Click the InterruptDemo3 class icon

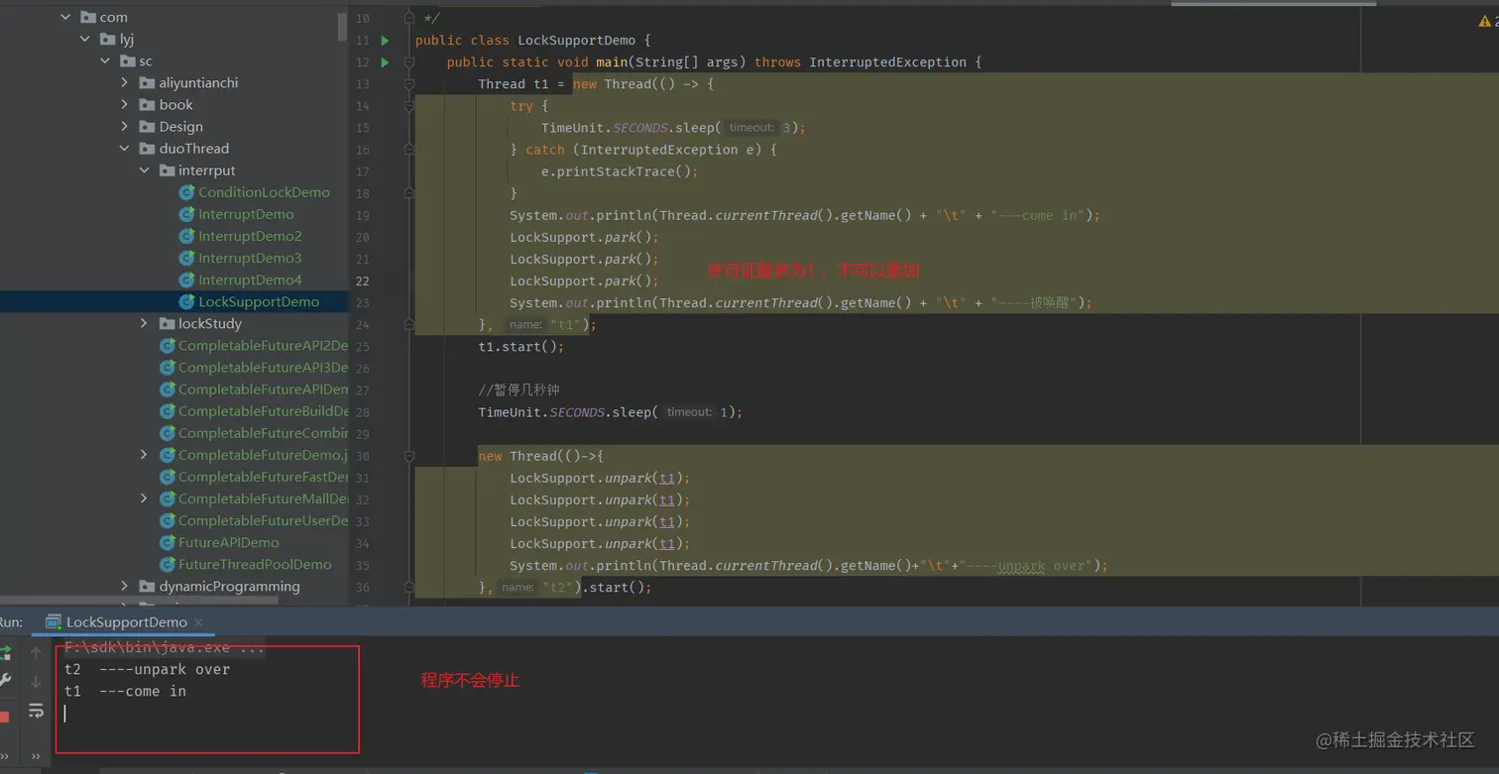(x=186, y=258)
